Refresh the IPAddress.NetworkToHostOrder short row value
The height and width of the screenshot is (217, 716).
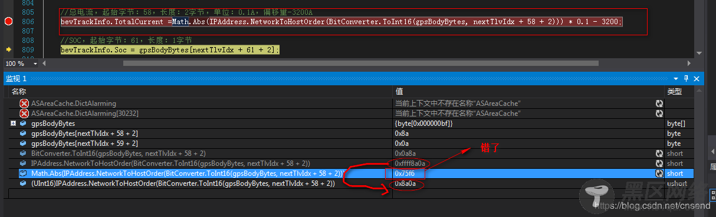(659, 163)
